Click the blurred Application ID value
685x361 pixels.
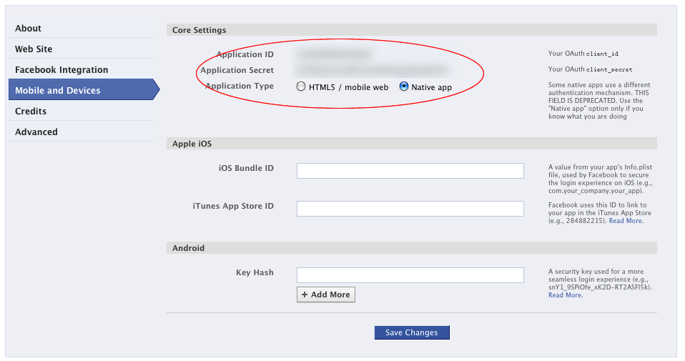(x=334, y=54)
